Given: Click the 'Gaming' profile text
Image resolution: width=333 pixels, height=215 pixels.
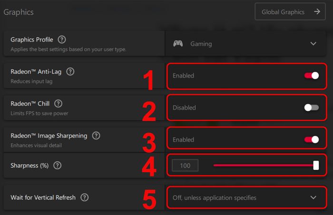Looking at the screenshot, I should point(201,44).
